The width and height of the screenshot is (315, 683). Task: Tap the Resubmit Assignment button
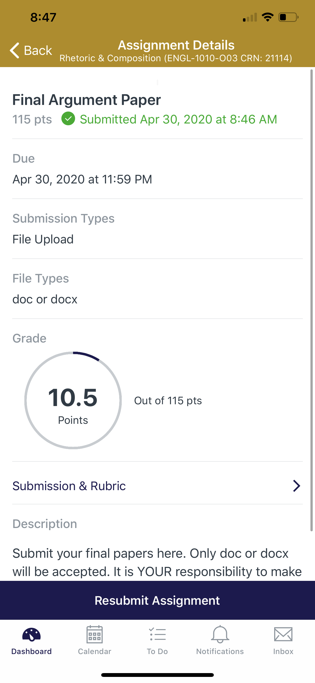157,600
